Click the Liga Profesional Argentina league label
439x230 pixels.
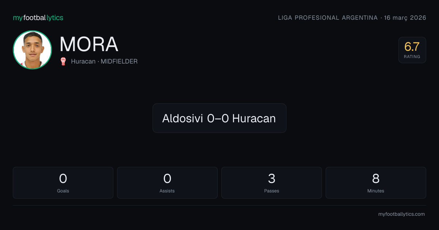[x=328, y=18]
